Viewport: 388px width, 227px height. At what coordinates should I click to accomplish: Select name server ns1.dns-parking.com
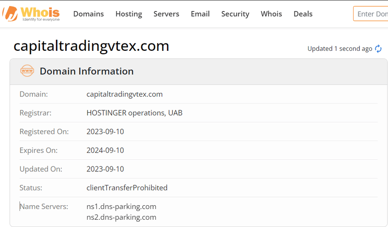[x=121, y=207]
